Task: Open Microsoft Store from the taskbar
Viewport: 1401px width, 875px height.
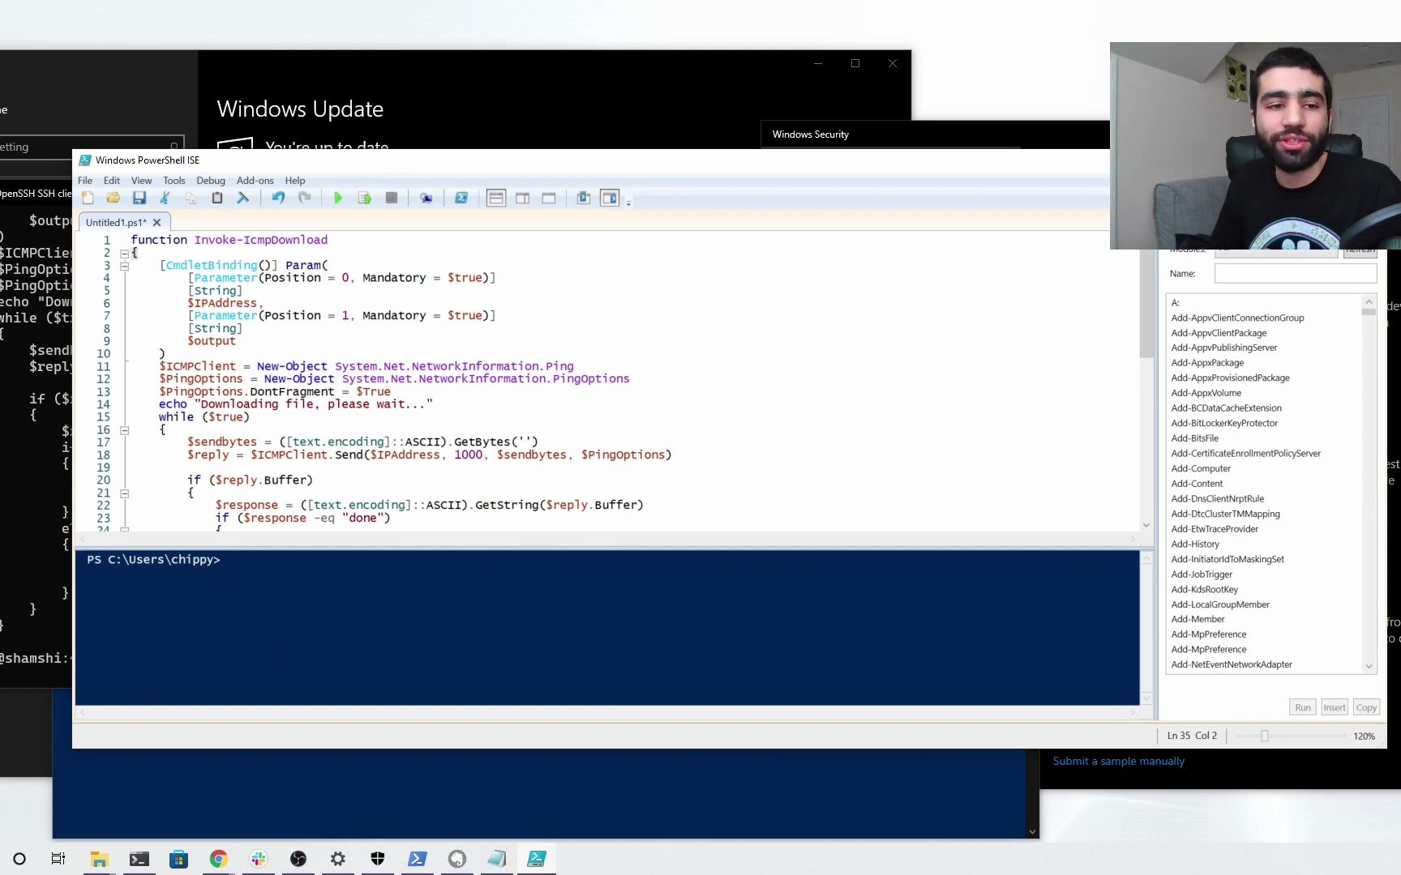Action: [178, 859]
